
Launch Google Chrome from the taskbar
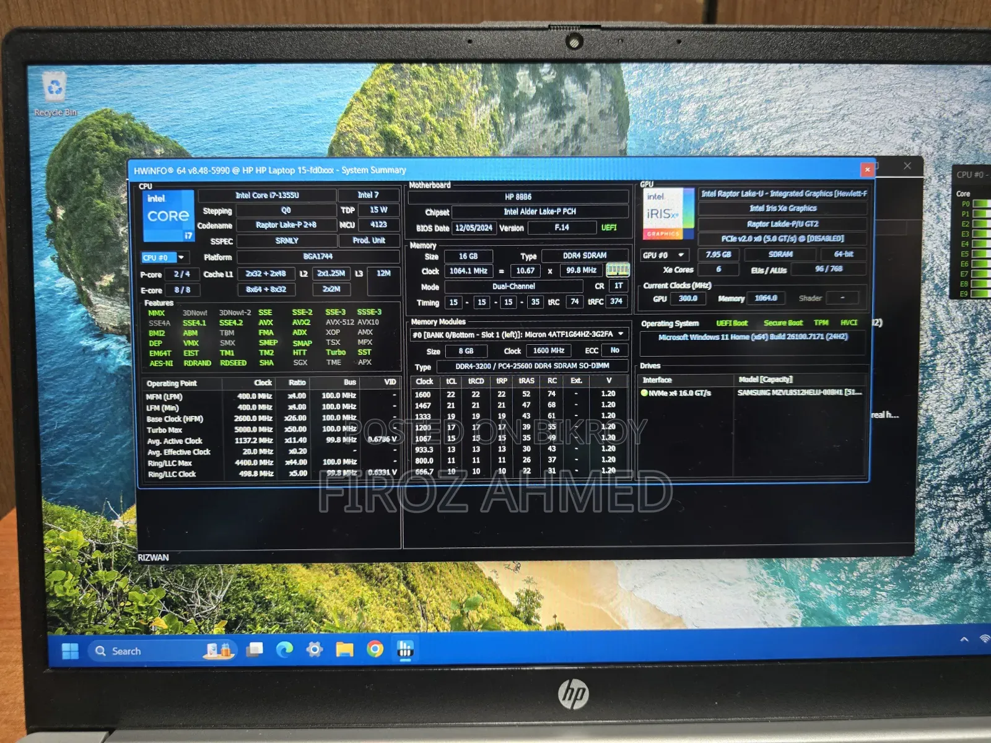pos(375,649)
